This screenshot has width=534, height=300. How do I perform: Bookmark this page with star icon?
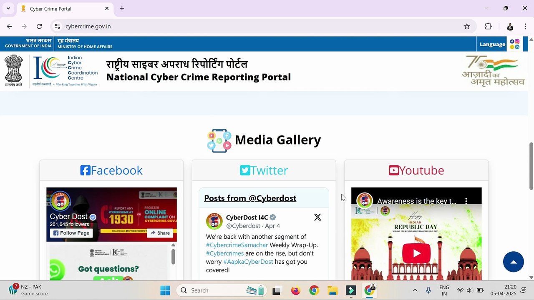click(x=467, y=26)
